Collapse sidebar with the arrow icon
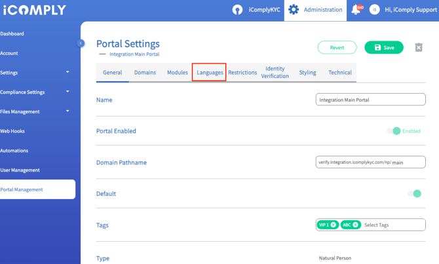Image resolution: width=439 pixels, height=264 pixels. click(x=81, y=43)
